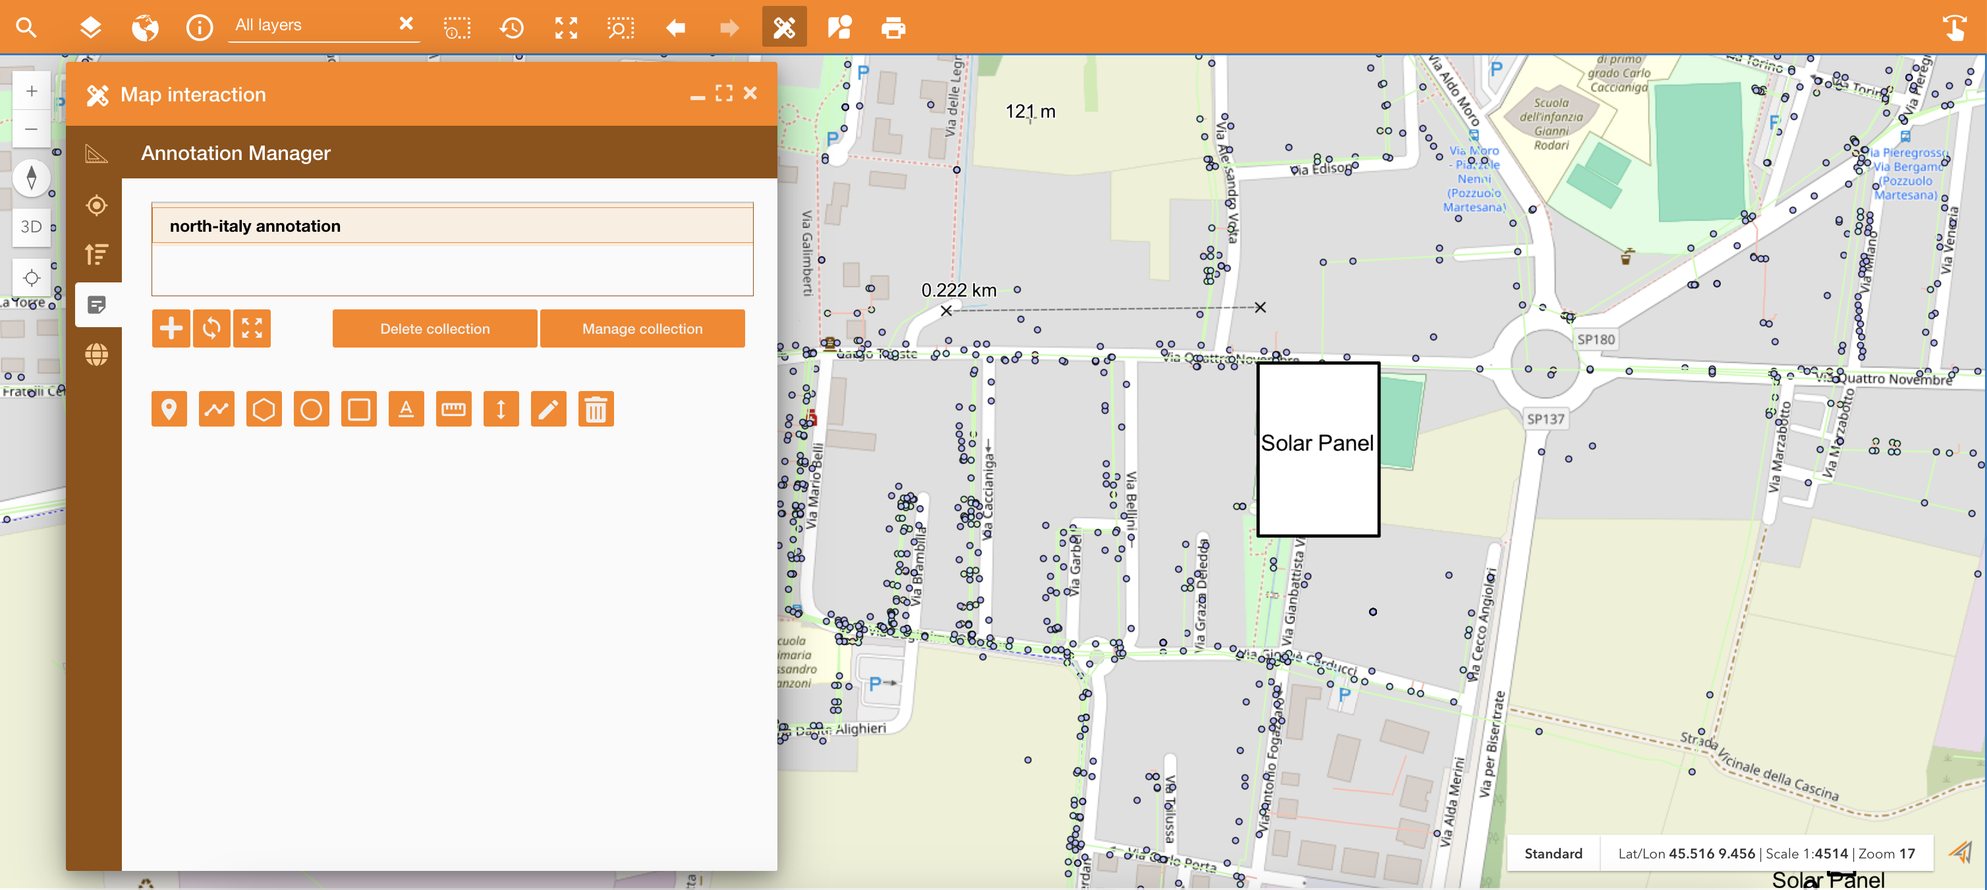Activate zoom to selection box icon
The width and height of the screenshot is (1987, 890).
click(x=620, y=28)
